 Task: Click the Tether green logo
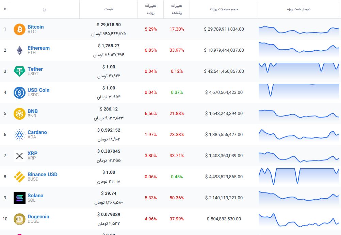point(20,71)
